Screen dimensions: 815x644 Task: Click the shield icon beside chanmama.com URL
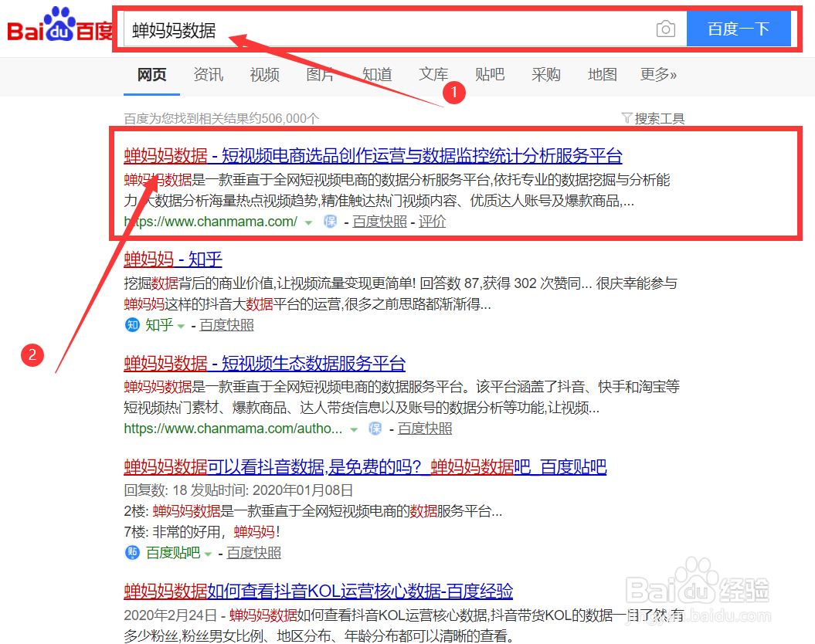(330, 222)
